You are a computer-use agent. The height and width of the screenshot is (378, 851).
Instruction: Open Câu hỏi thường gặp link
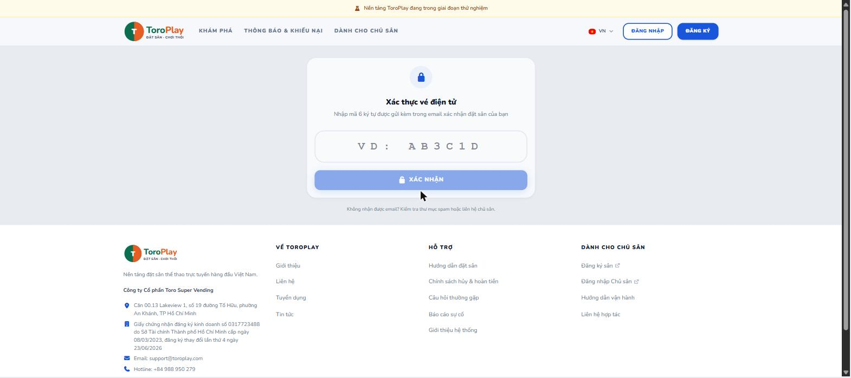pos(454,298)
